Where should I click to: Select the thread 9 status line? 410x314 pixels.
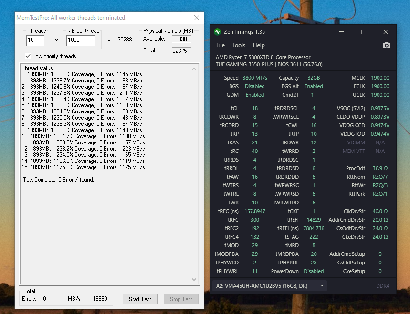pos(82,130)
